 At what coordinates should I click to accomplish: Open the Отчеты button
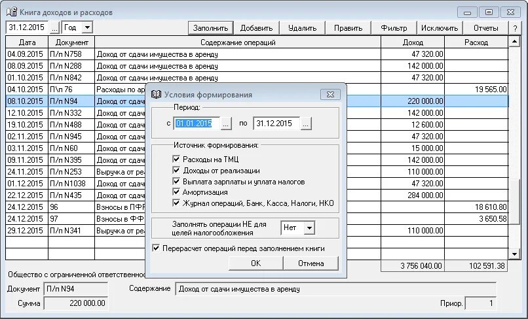click(x=485, y=28)
